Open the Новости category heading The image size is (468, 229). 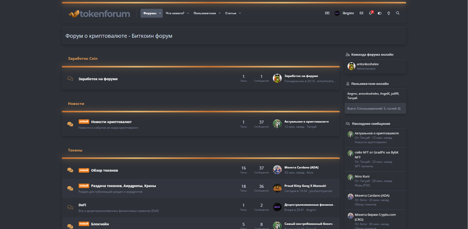point(76,104)
